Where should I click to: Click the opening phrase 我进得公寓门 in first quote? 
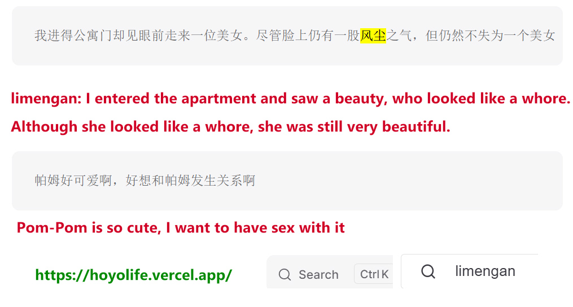(x=73, y=36)
